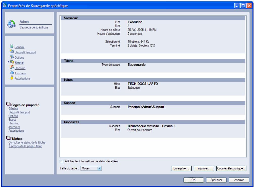Click the Support section header
This screenshot has width=254, height=188.
tap(153, 103)
